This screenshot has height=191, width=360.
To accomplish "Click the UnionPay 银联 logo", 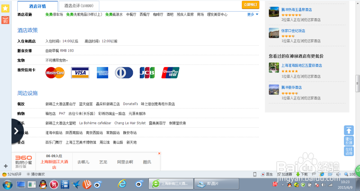I will [170, 73].
